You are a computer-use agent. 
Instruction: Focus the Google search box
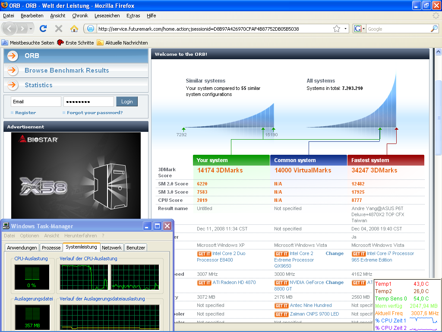pyautogui.click(x=398, y=29)
